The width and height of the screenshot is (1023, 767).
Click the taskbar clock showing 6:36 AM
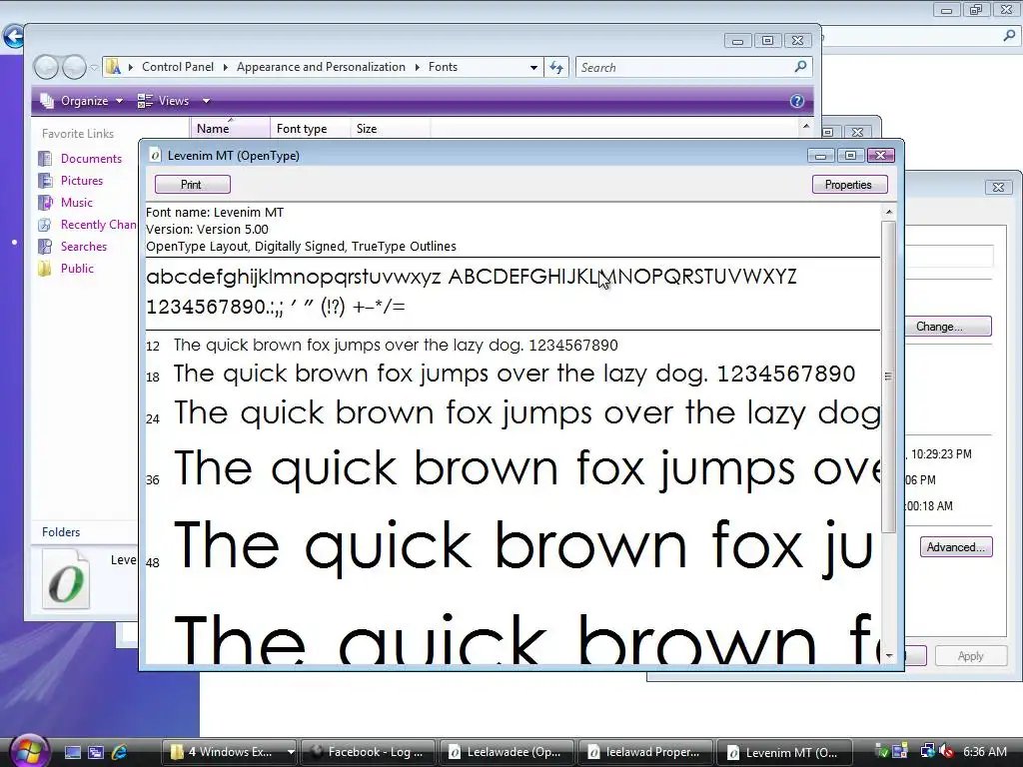(x=984, y=752)
